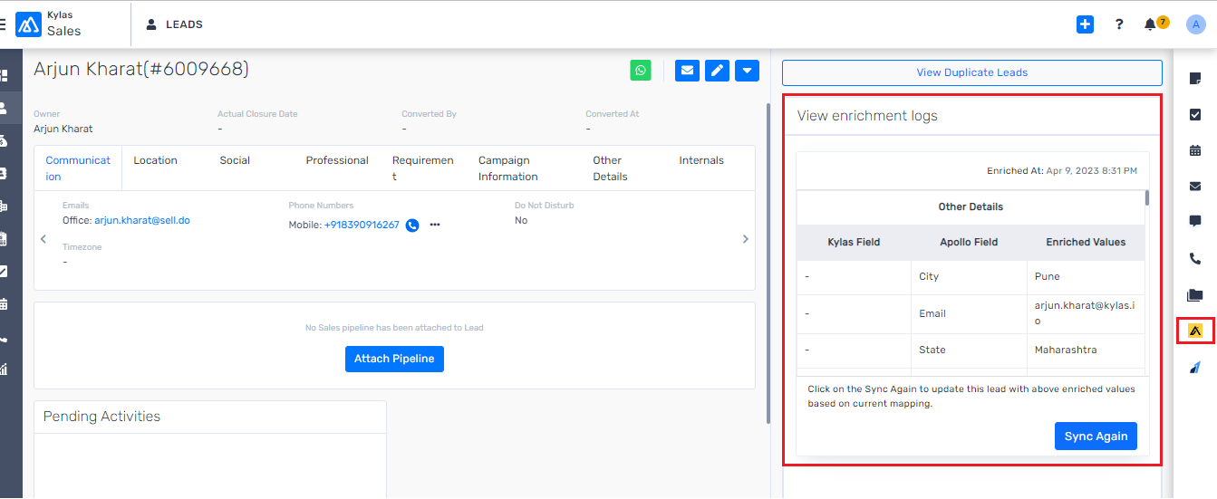Switch to the Location tab
This screenshot has height=499, width=1217.
coord(155,160)
